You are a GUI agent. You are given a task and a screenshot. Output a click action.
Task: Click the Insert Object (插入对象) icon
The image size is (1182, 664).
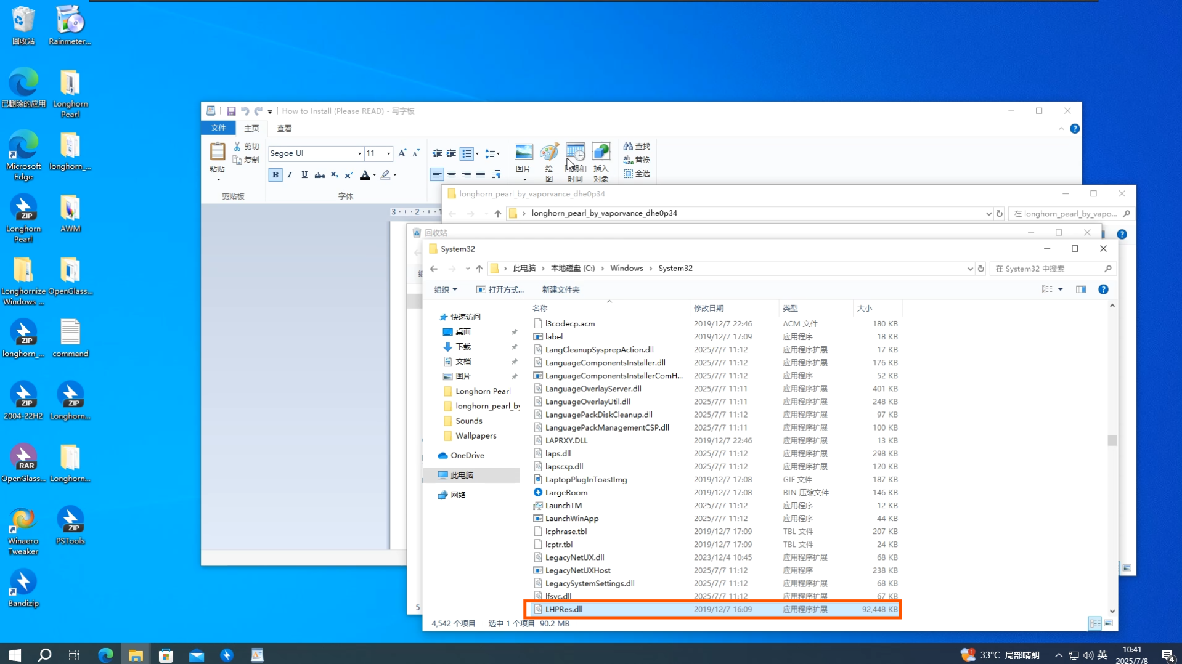click(601, 163)
